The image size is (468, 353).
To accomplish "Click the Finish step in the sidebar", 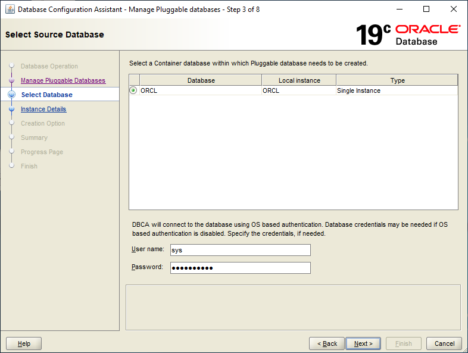I will 29,166.
